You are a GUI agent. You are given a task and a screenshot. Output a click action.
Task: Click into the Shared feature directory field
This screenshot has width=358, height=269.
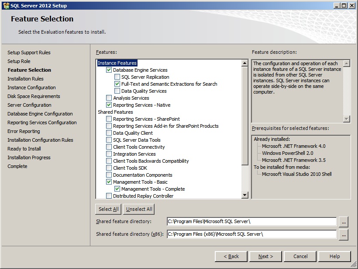point(251,222)
